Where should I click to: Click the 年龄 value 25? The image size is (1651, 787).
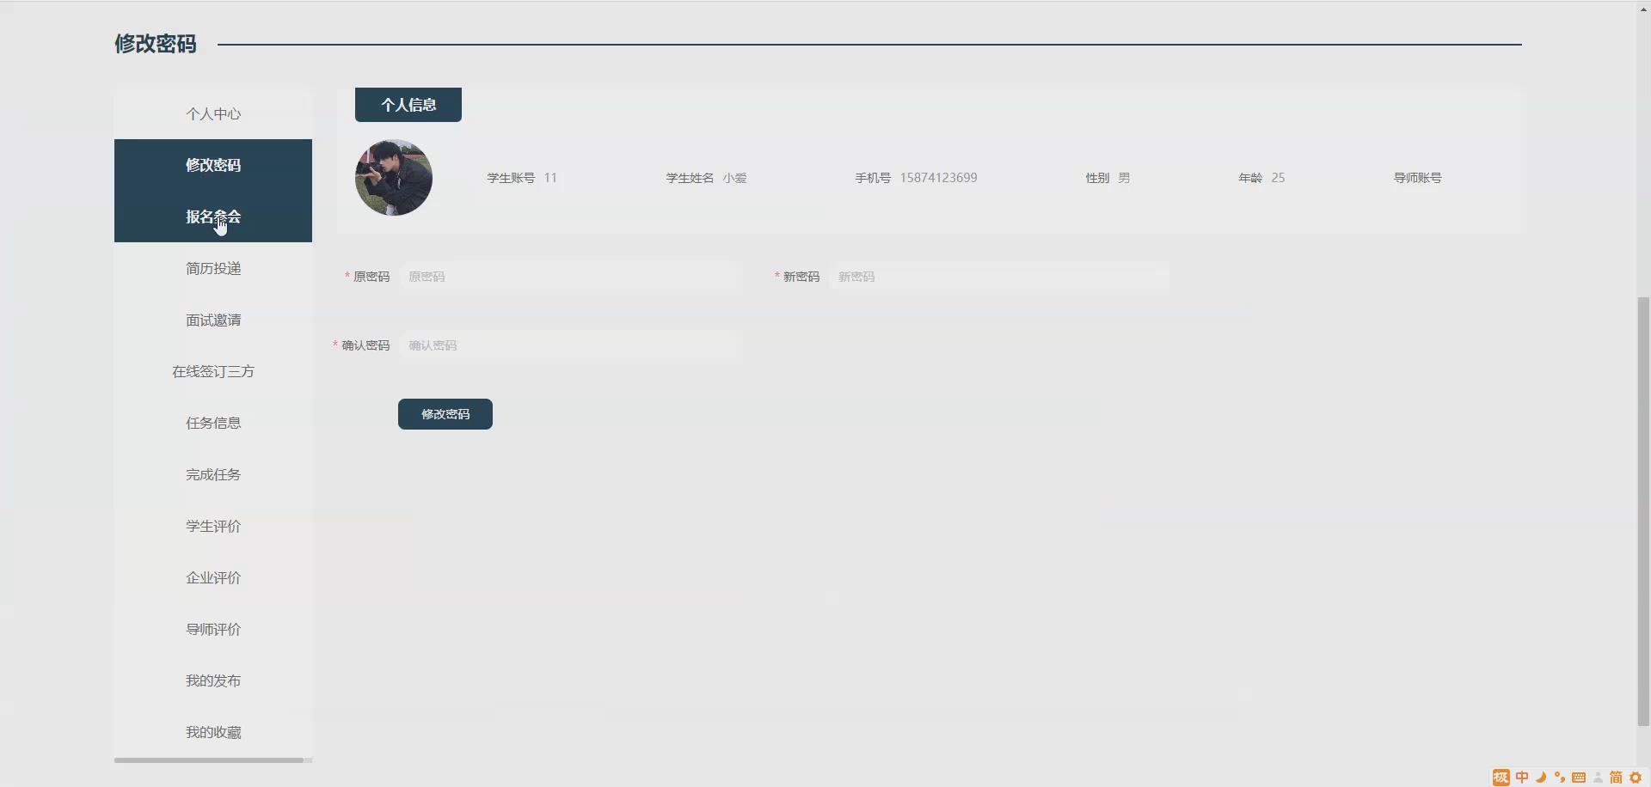click(x=1278, y=178)
